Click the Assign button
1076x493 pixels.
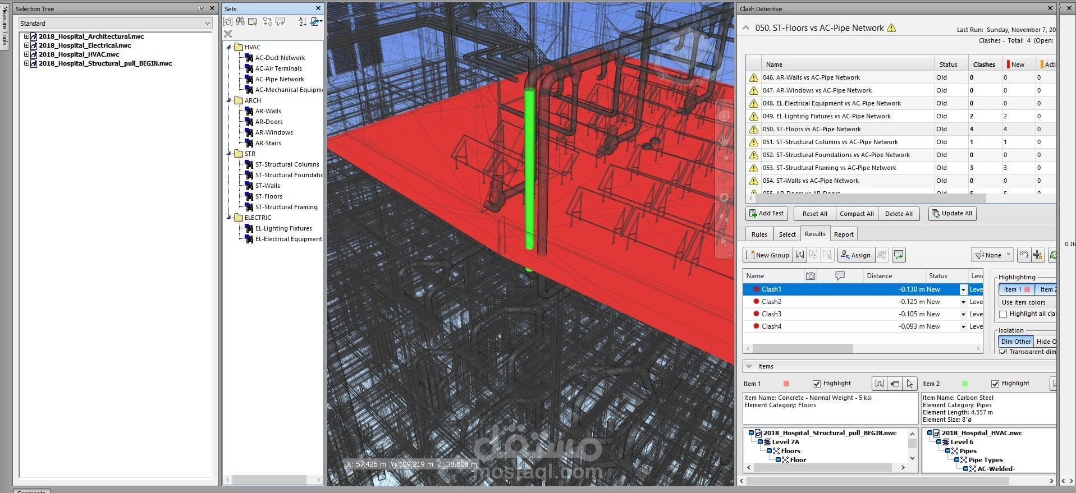click(855, 255)
